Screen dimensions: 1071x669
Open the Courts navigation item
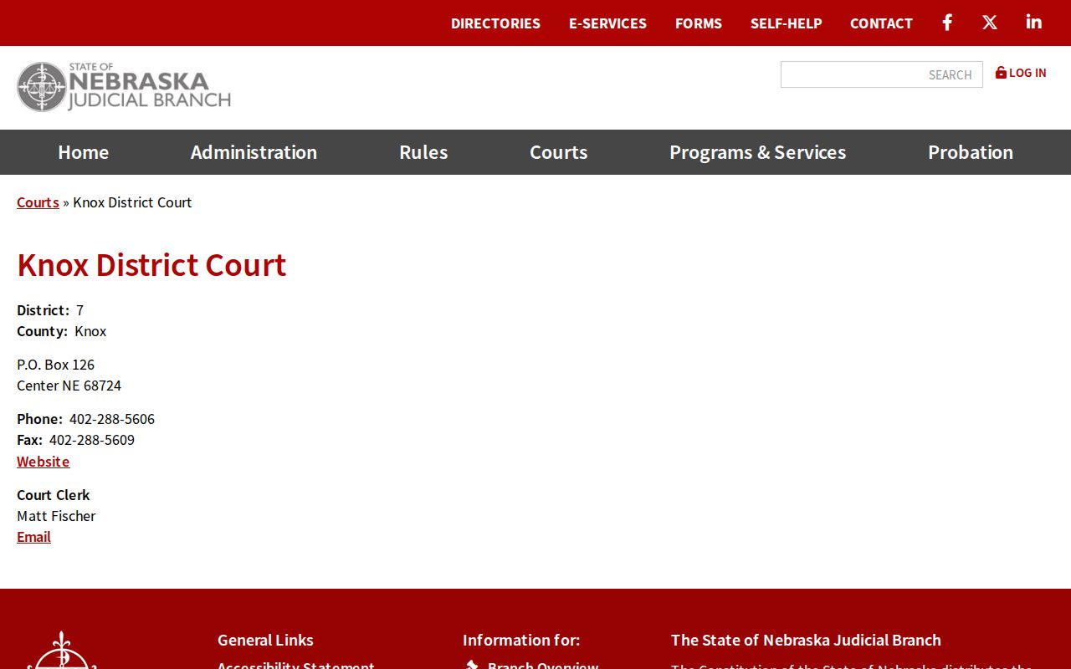pos(559,152)
